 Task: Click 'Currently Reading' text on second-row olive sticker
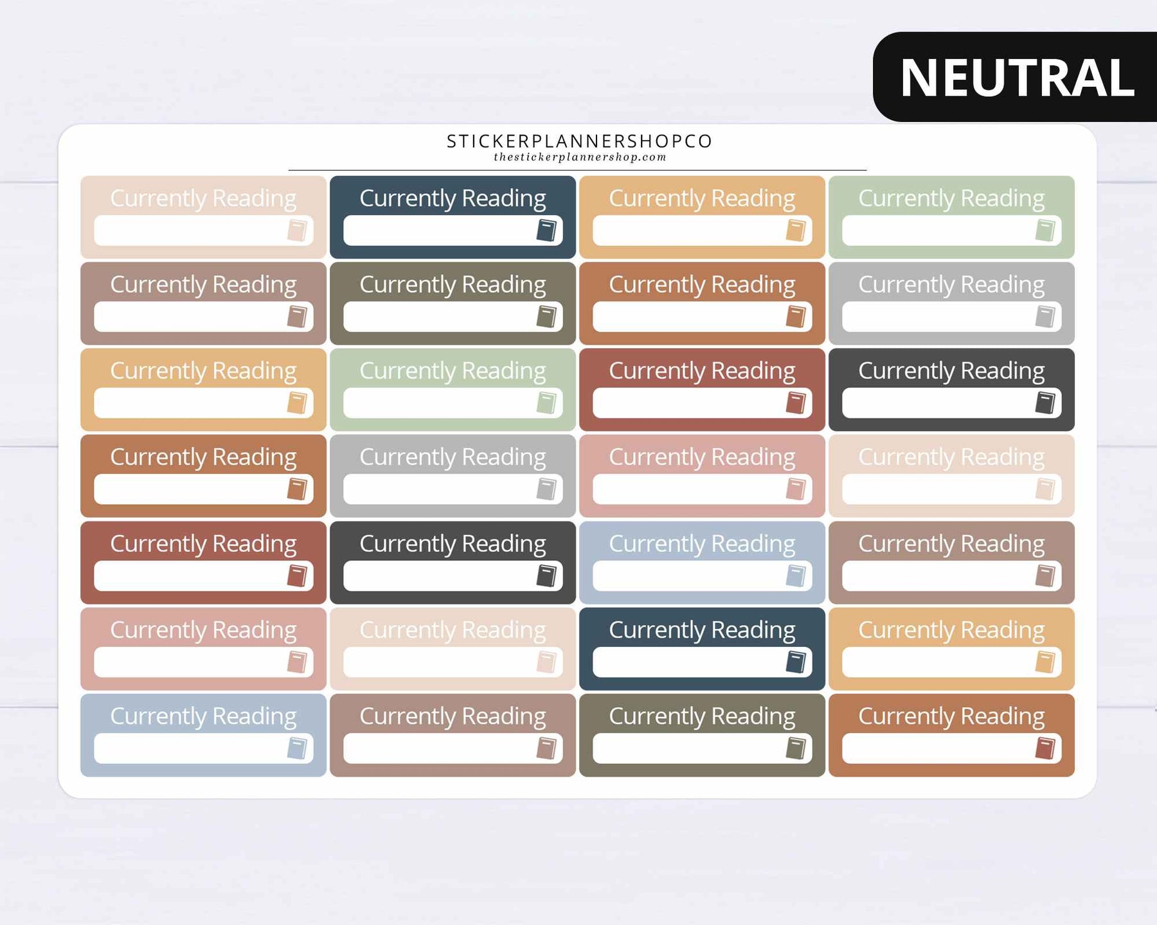(x=453, y=285)
